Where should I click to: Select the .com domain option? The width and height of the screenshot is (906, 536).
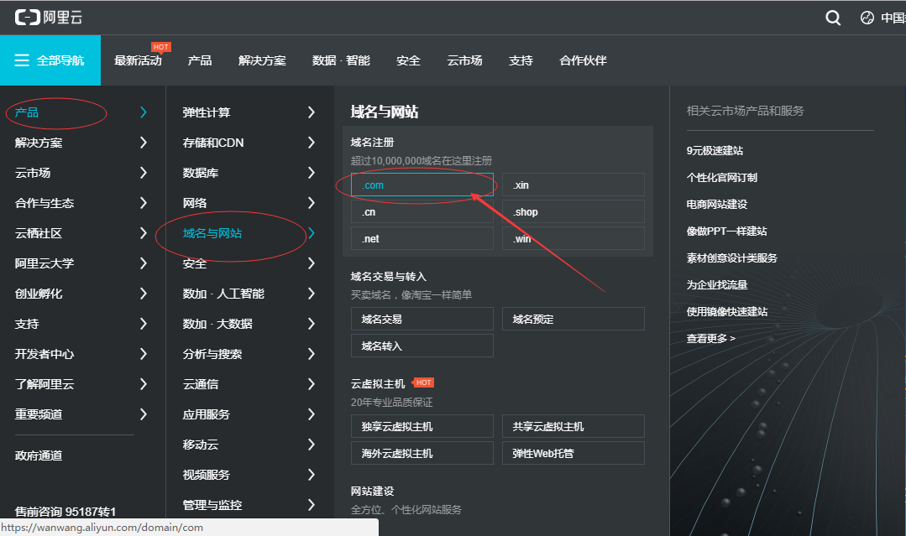tap(422, 185)
